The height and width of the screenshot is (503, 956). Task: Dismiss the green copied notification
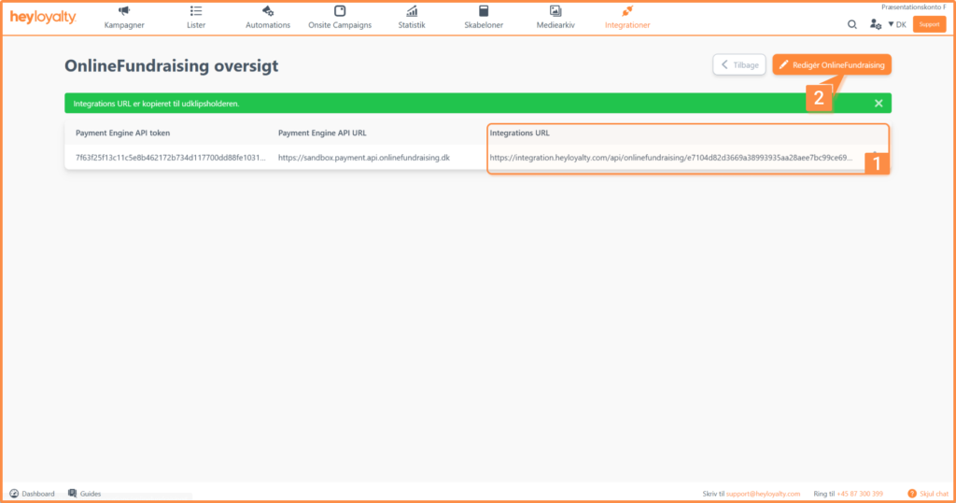point(879,103)
